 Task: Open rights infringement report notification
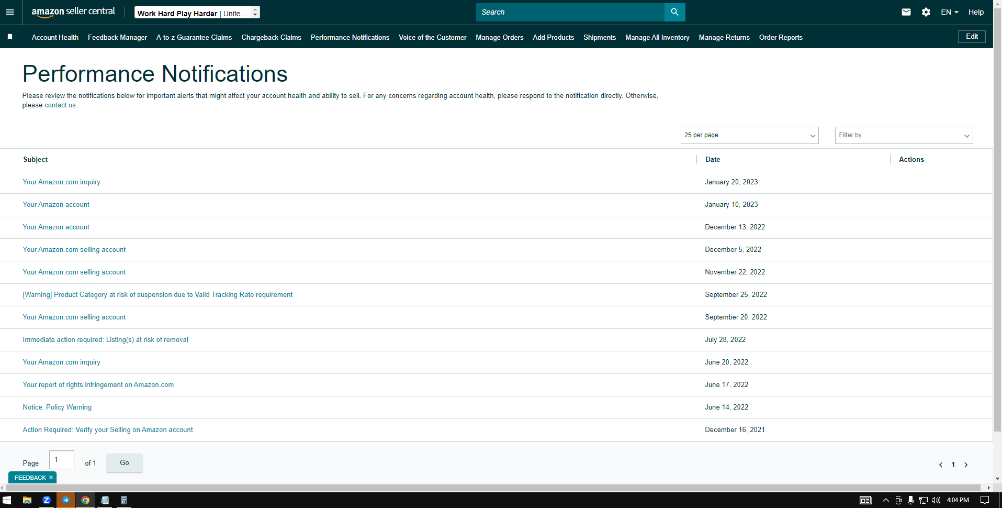coord(98,385)
